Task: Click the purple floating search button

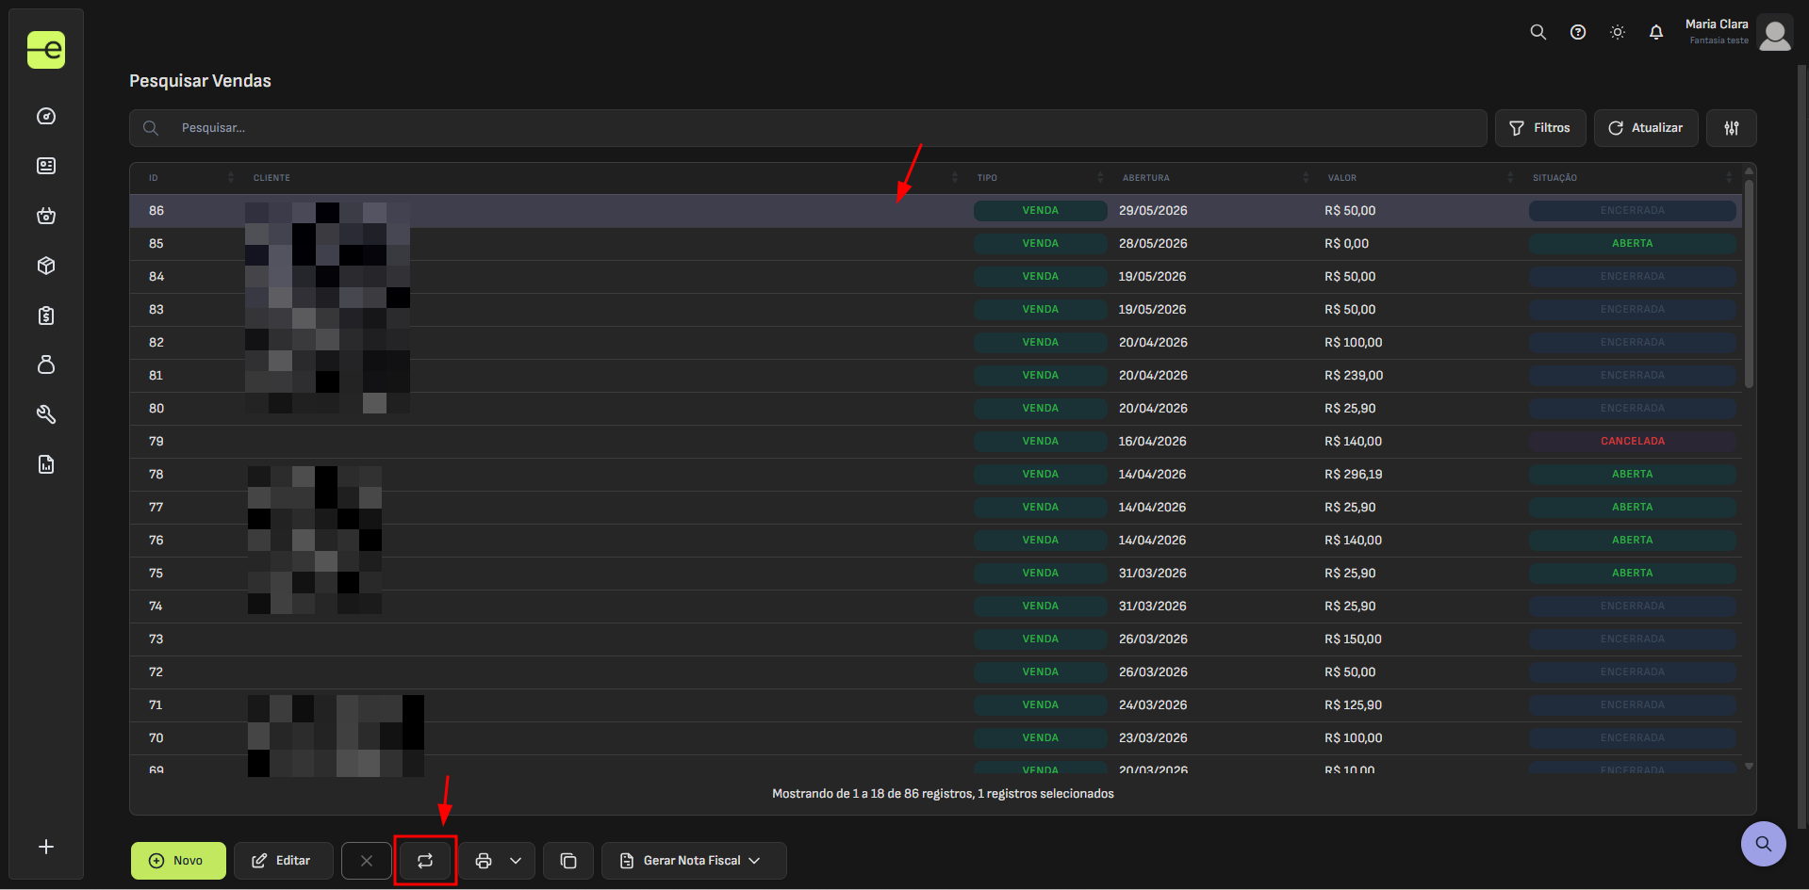Action: (x=1764, y=844)
